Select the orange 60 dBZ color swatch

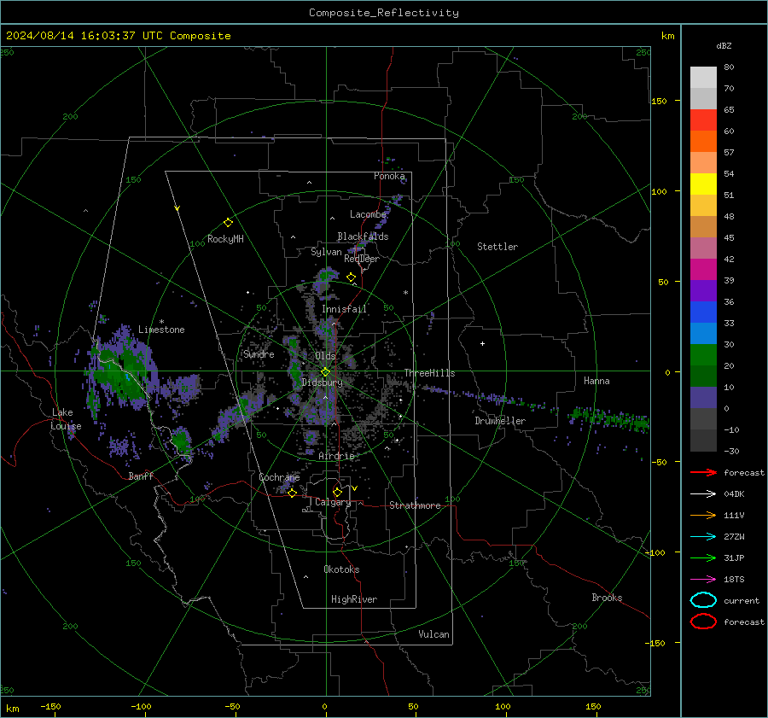tap(703, 141)
